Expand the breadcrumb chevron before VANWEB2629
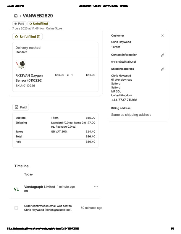Screen dimensions: 181x234 coord(20,16)
